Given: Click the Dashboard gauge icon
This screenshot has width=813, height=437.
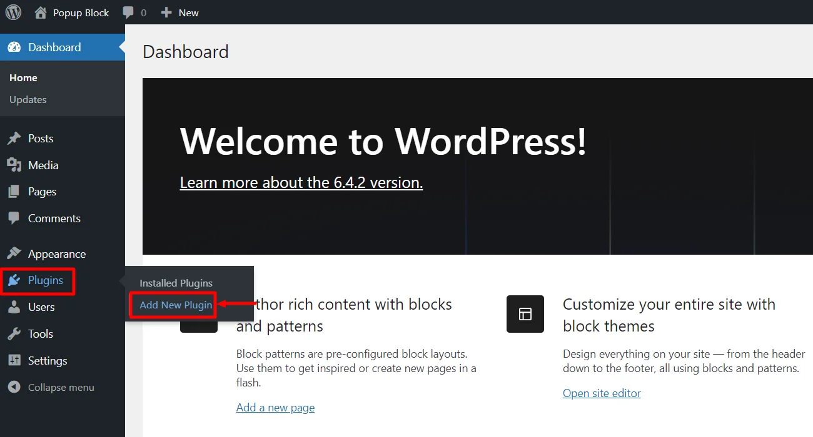Looking at the screenshot, I should pos(14,47).
